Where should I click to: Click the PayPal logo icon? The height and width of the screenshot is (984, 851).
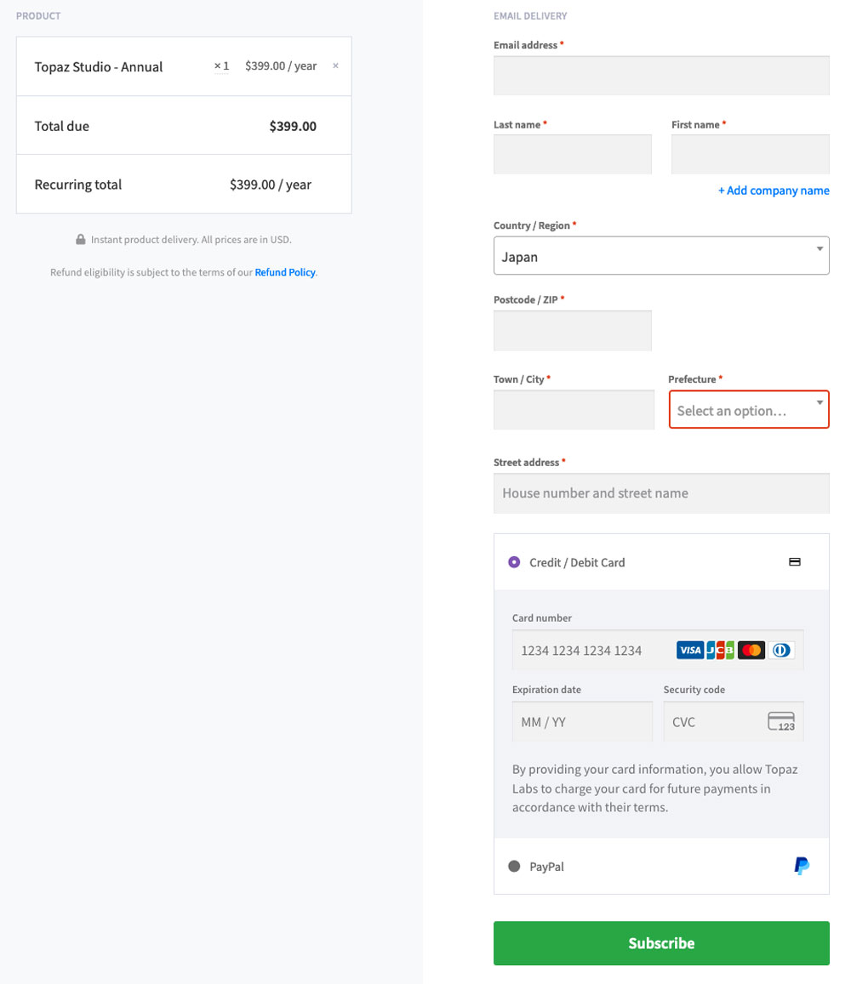801,866
